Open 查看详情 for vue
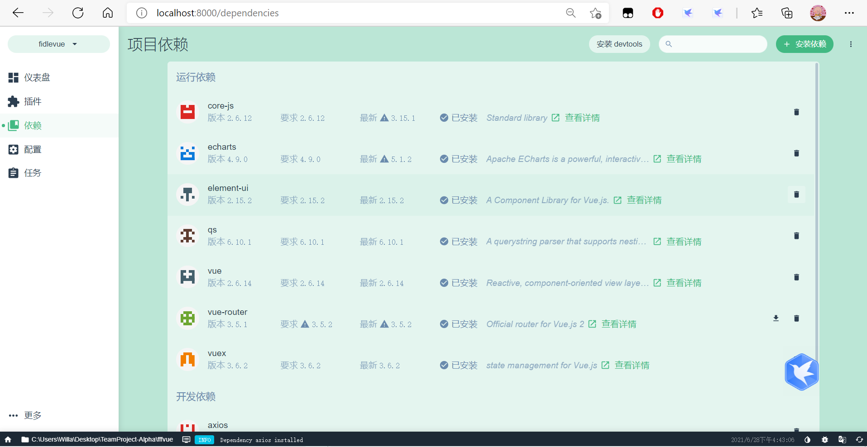Image resolution: width=867 pixels, height=447 pixels. coord(684,283)
